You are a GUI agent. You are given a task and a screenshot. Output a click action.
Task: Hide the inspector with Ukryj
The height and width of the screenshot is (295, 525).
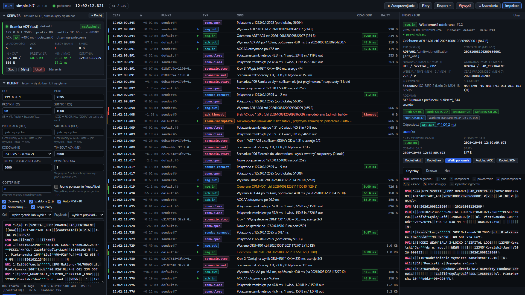pyautogui.click(x=517, y=16)
